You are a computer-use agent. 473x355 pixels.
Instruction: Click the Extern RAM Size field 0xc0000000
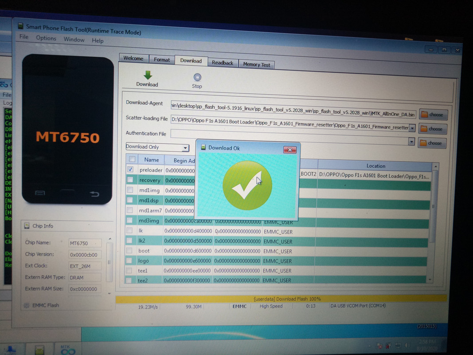click(x=85, y=289)
